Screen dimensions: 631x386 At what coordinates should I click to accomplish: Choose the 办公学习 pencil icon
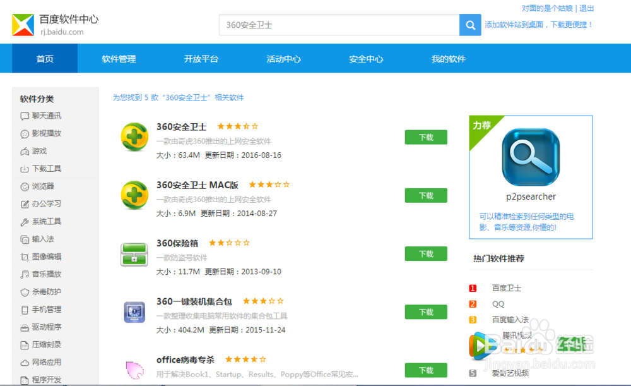click(x=25, y=204)
